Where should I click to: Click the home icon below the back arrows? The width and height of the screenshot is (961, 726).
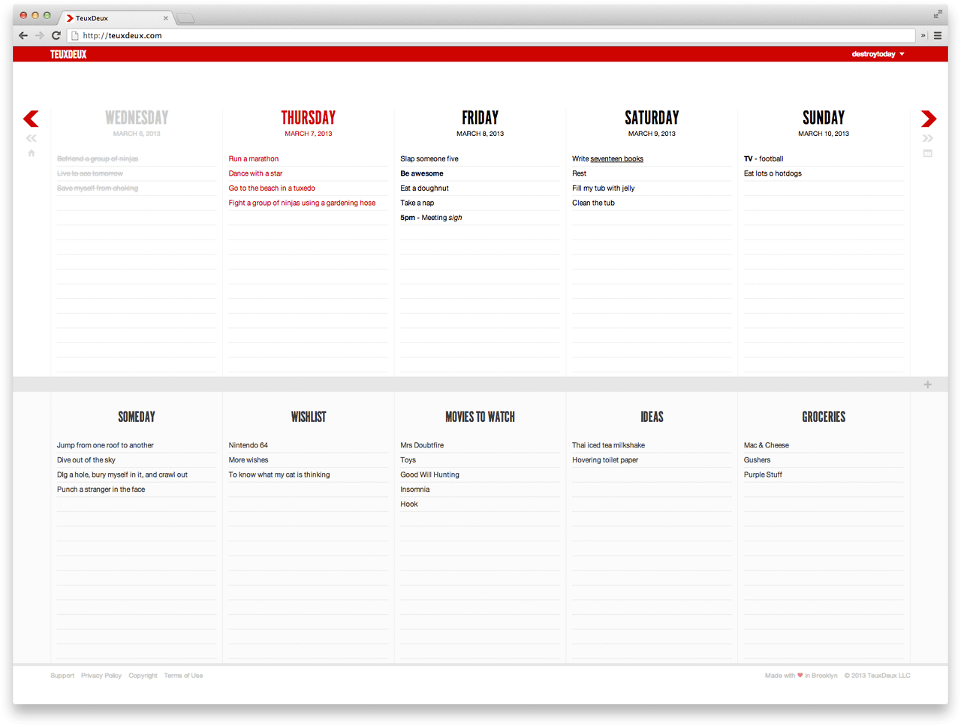pyautogui.click(x=31, y=153)
